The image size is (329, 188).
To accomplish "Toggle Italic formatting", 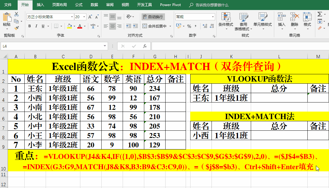I will tap(36, 26).
